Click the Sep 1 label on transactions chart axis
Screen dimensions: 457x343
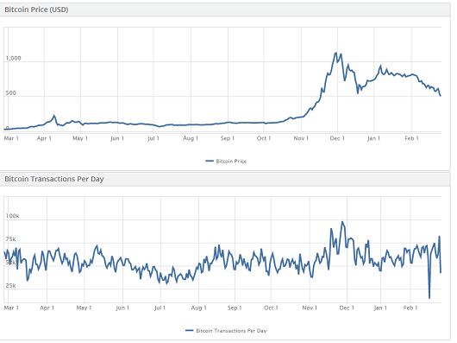coord(235,308)
